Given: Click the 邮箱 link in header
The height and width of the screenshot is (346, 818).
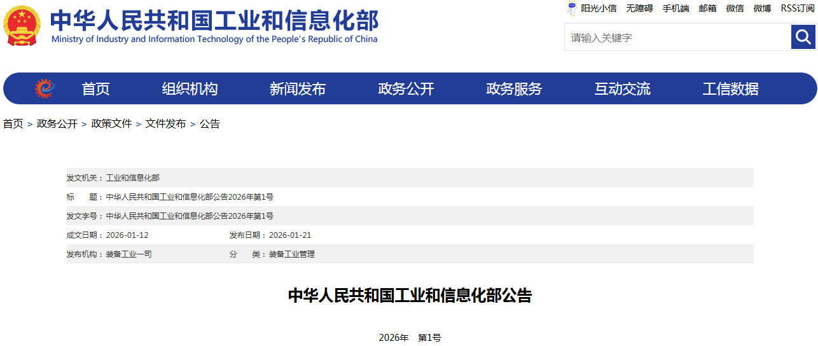Looking at the screenshot, I should [x=707, y=8].
